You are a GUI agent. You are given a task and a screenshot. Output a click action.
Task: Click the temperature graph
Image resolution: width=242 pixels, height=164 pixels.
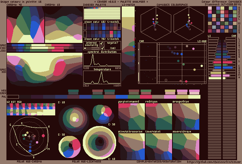102,77
